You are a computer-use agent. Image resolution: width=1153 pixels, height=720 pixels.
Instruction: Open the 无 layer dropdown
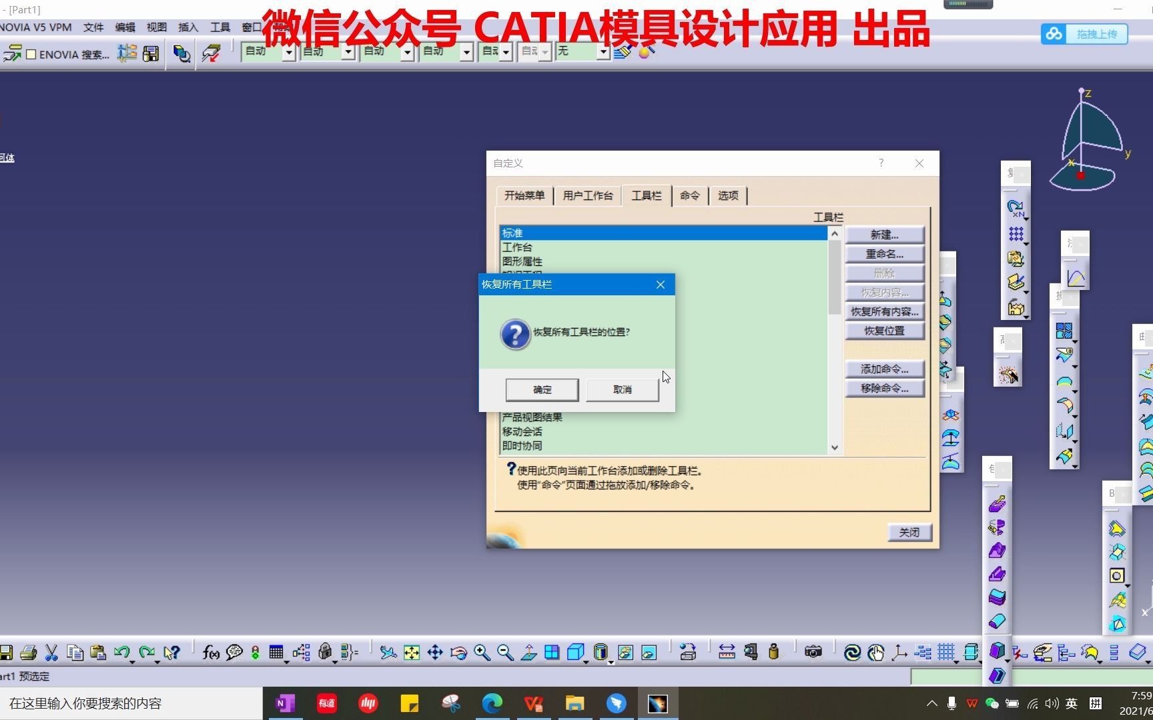coord(603,52)
